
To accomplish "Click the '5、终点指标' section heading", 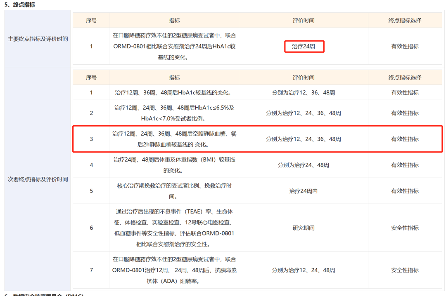I will point(20,5).
